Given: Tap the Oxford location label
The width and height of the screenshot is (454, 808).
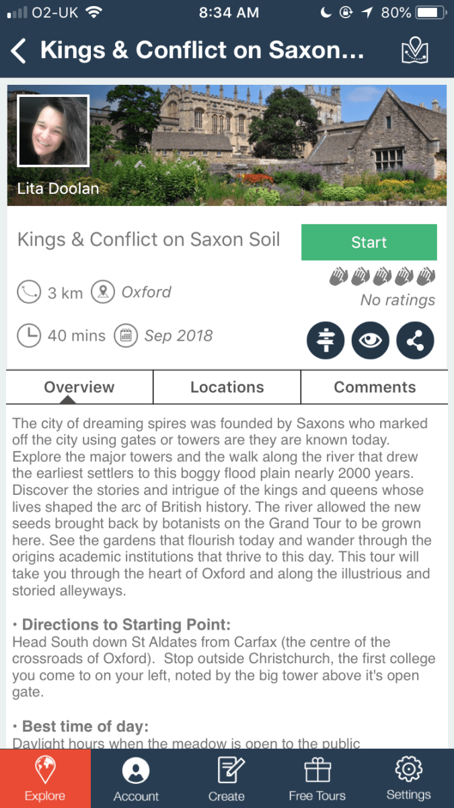Looking at the screenshot, I should click(x=147, y=292).
